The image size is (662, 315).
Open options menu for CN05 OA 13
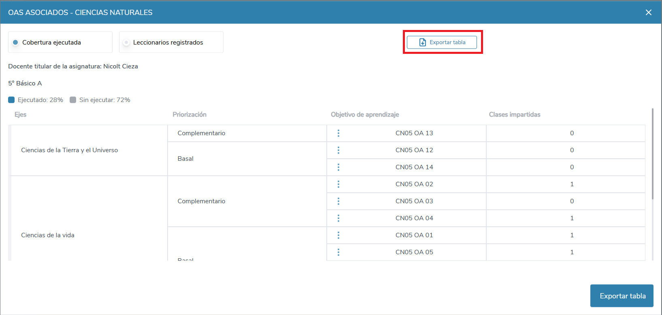pyautogui.click(x=338, y=133)
